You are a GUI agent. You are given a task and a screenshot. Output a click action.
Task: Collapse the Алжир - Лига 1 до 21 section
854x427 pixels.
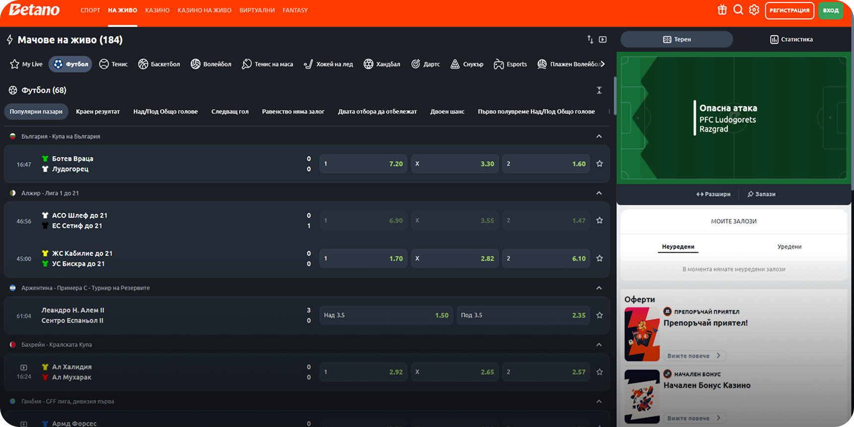599,193
